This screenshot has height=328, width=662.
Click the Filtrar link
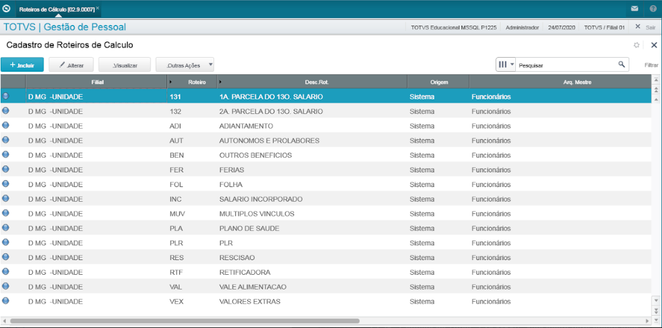pos(651,65)
